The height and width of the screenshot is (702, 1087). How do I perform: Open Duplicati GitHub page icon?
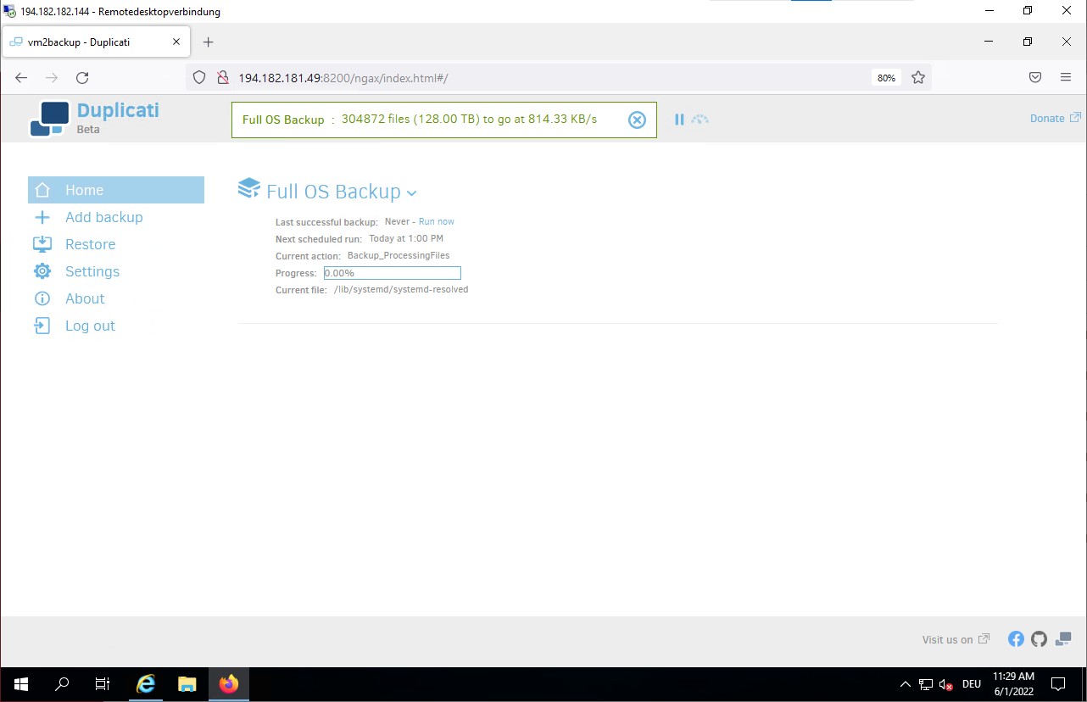(1039, 639)
